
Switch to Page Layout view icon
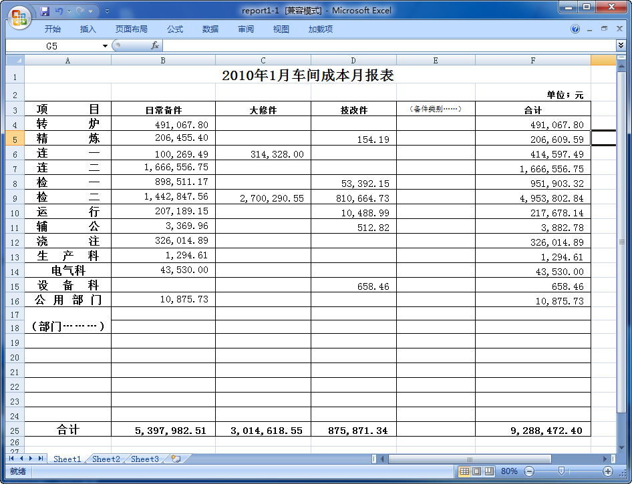click(476, 471)
